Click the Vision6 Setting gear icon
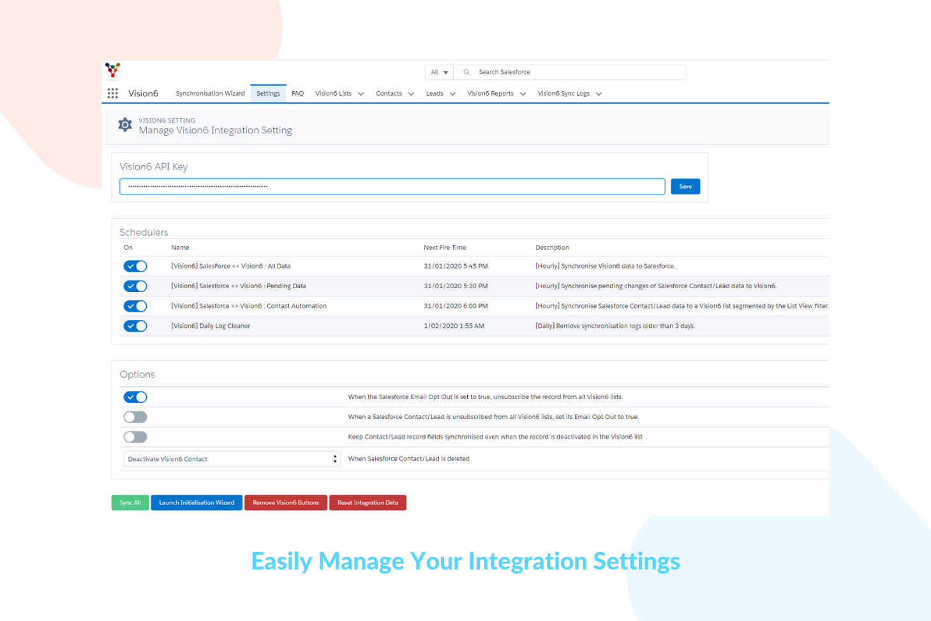This screenshot has height=621, width=931. click(x=125, y=124)
